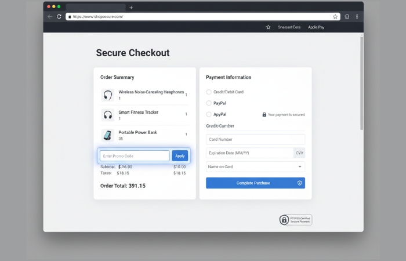Click the green maximize window button
Viewport: 406px width, 261px height.
tap(59, 6)
